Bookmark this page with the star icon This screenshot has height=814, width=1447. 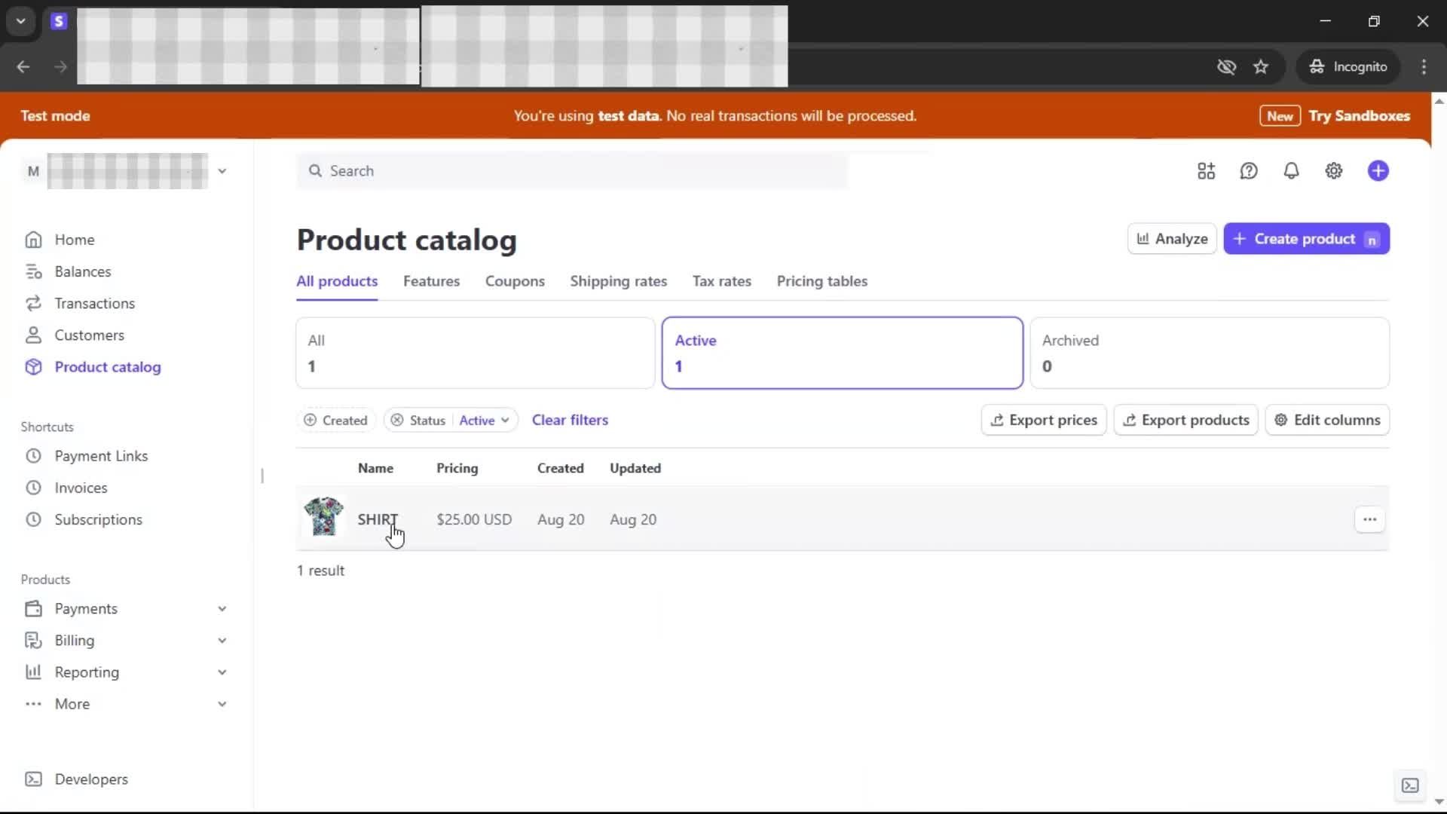[x=1260, y=67]
